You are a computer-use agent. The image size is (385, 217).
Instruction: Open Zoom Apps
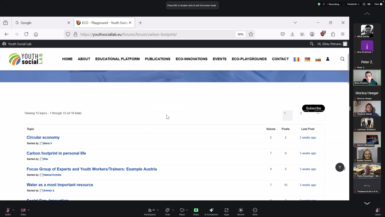[x=226, y=211]
